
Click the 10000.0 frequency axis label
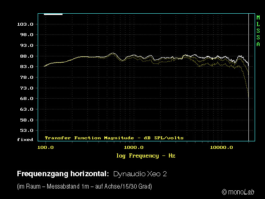pos(222,148)
